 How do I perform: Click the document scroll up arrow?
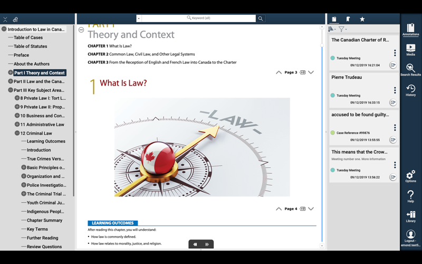(x=322, y=27)
